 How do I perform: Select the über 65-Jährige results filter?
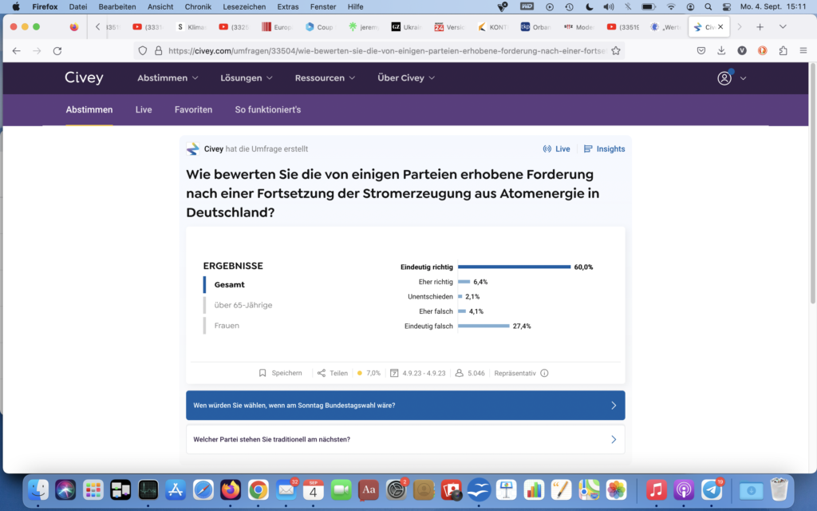click(243, 305)
